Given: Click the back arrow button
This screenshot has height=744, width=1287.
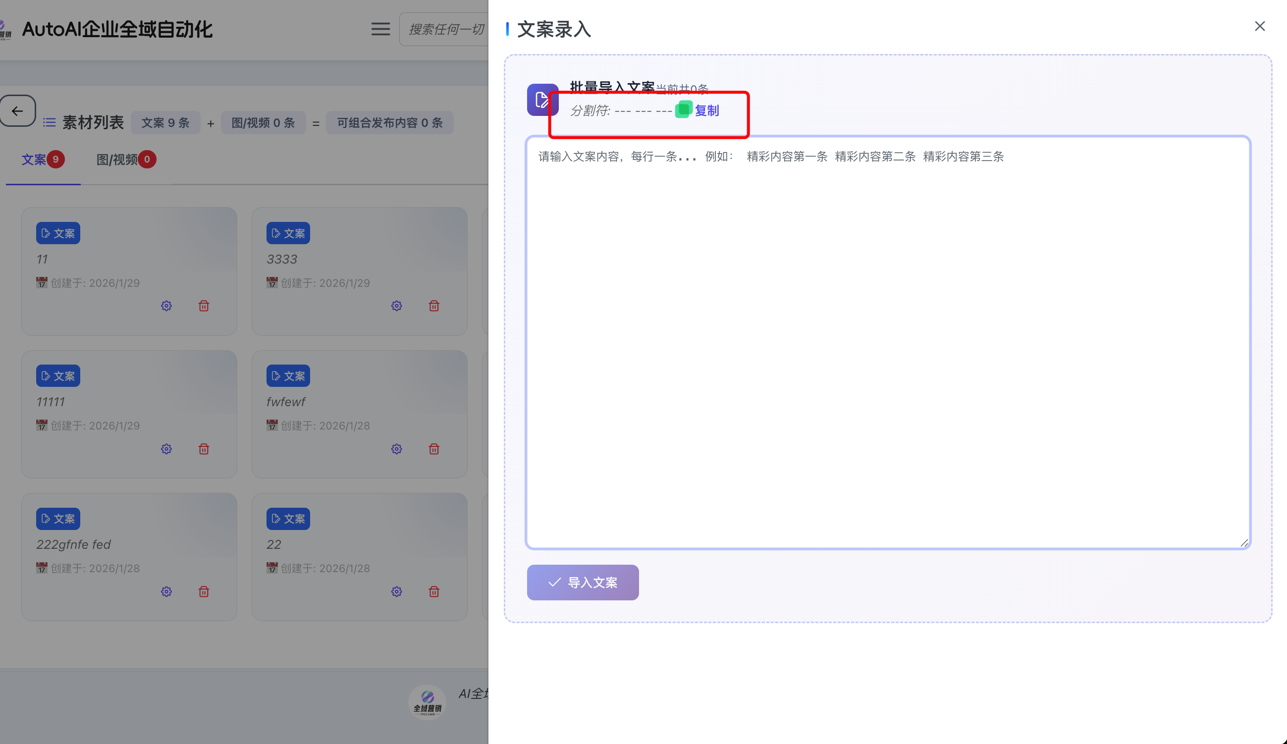Looking at the screenshot, I should click(18, 111).
